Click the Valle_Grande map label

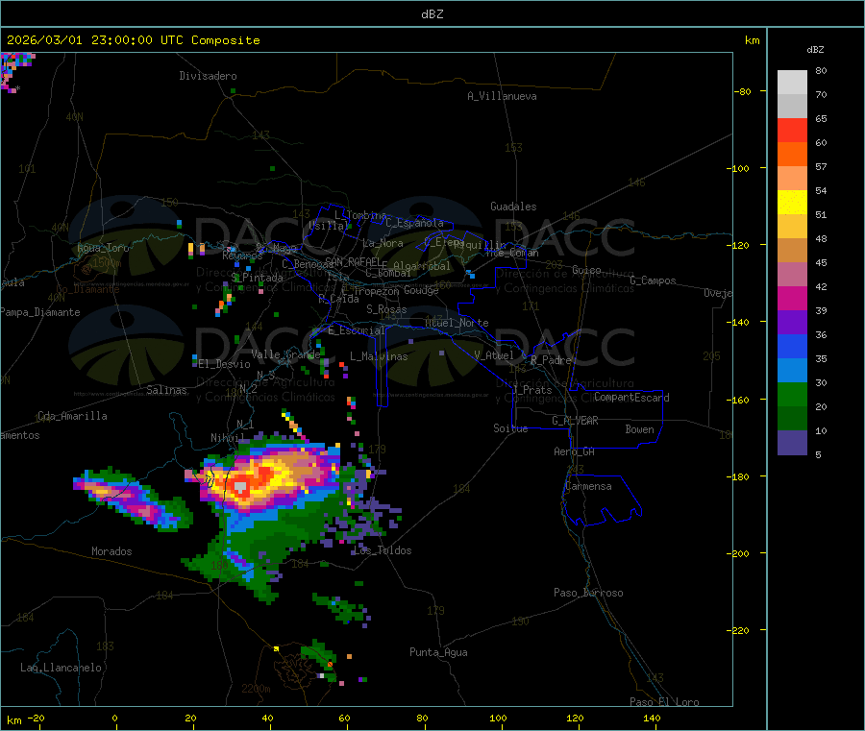click(285, 354)
